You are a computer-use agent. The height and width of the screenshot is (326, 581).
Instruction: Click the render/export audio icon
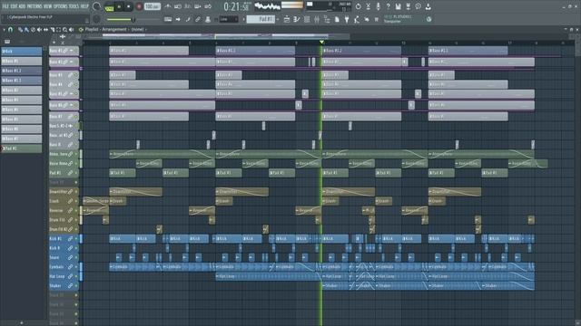408,6
